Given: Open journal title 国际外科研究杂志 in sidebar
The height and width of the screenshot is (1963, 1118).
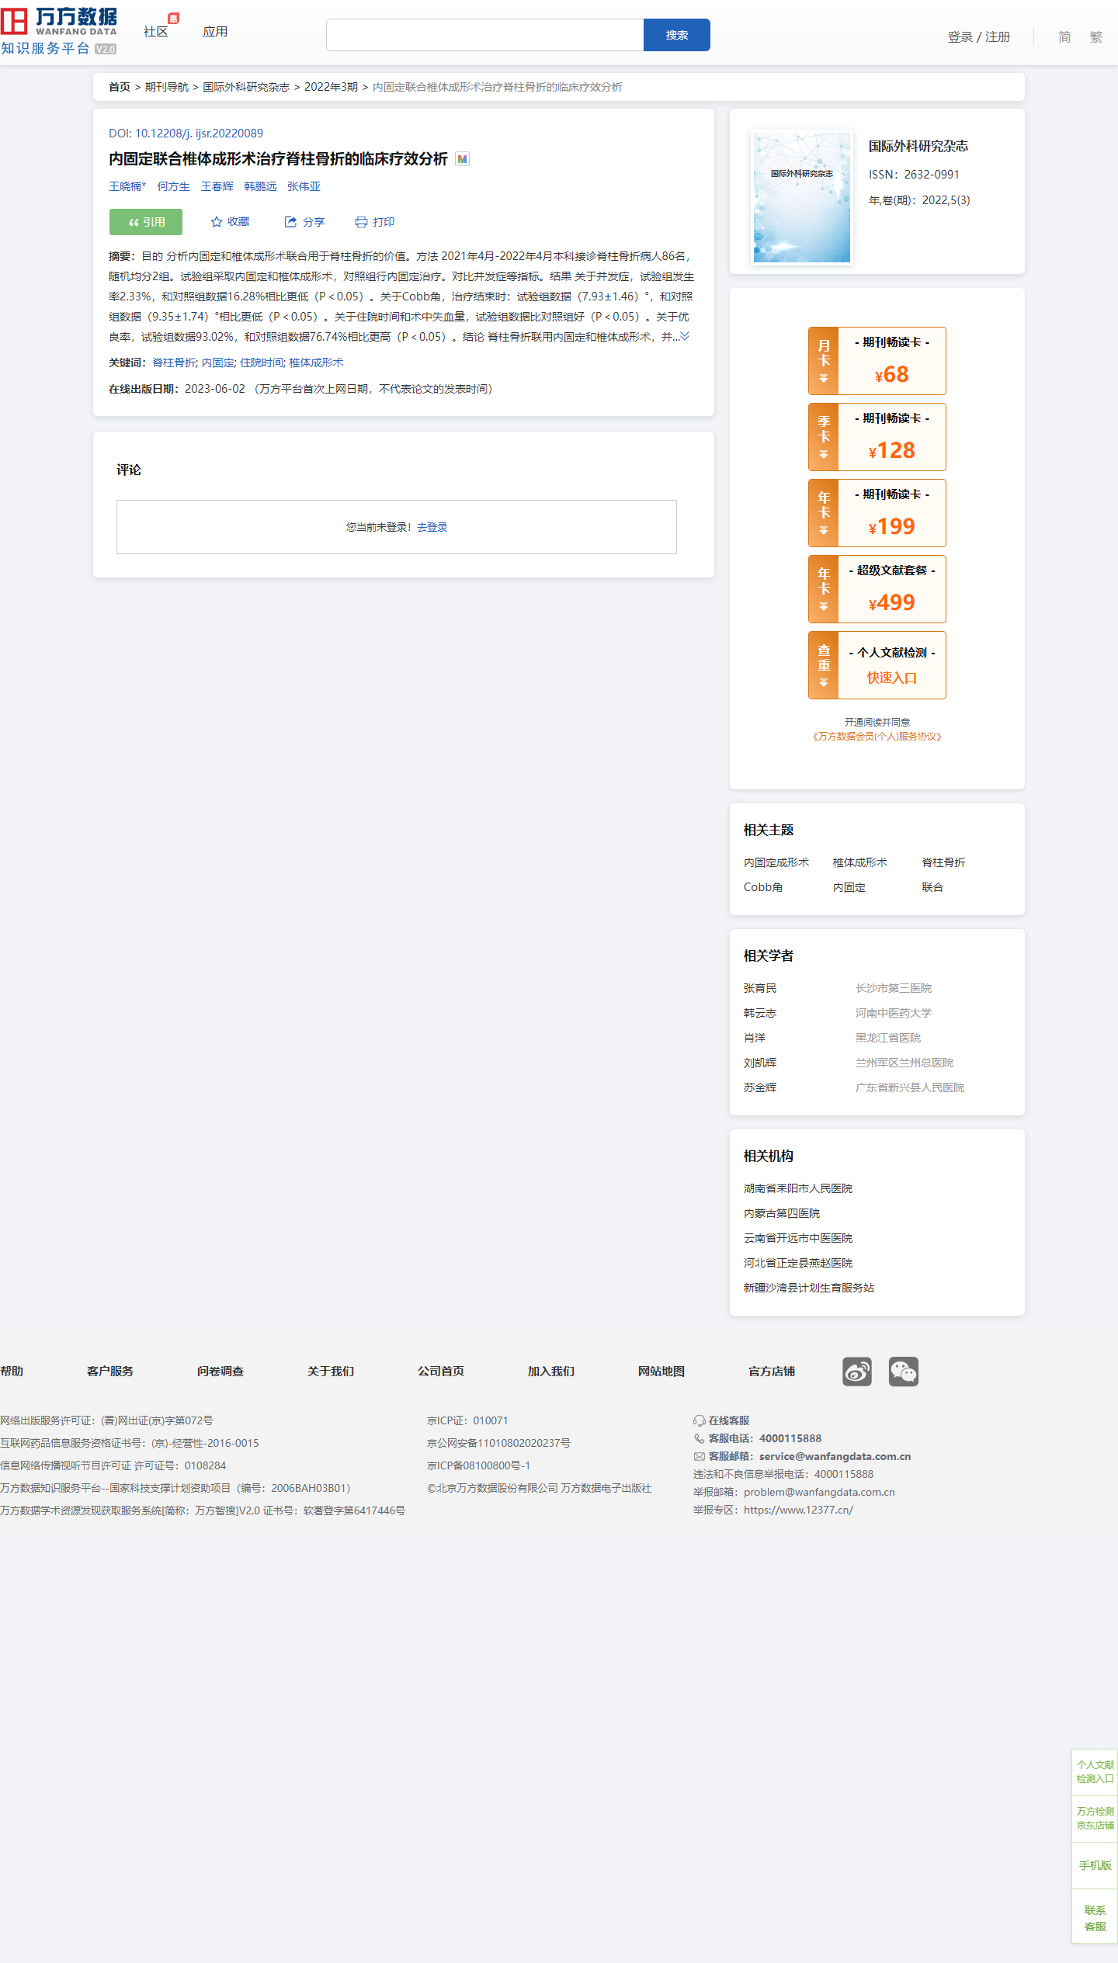Looking at the screenshot, I should coord(918,146).
